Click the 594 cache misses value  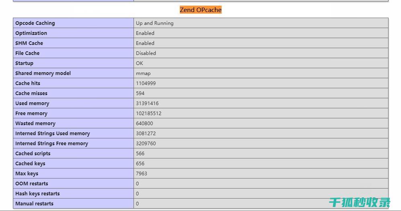pos(140,93)
